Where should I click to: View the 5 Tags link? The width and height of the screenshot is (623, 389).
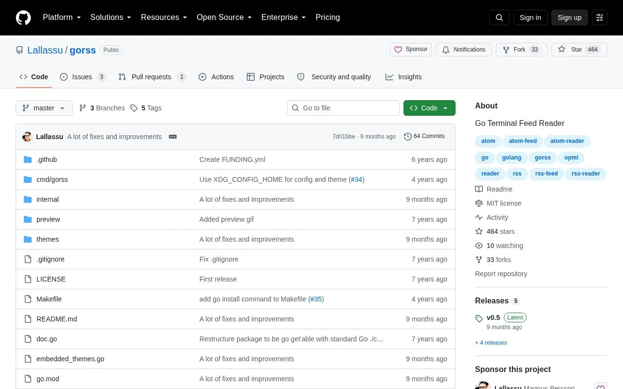click(146, 108)
